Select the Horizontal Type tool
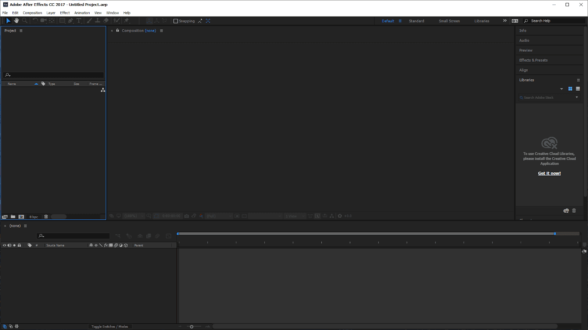The height and width of the screenshot is (330, 588). [x=79, y=21]
